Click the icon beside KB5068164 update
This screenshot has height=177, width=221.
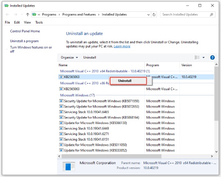[61, 117]
